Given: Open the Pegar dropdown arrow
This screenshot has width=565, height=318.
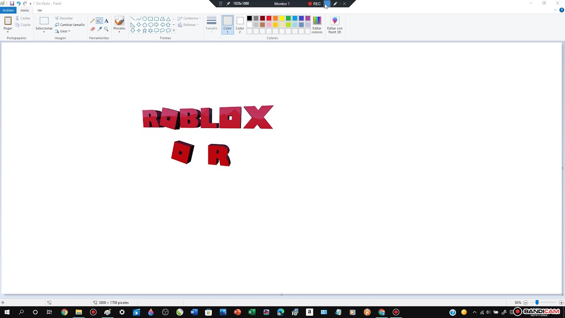Looking at the screenshot, I should tap(8, 32).
